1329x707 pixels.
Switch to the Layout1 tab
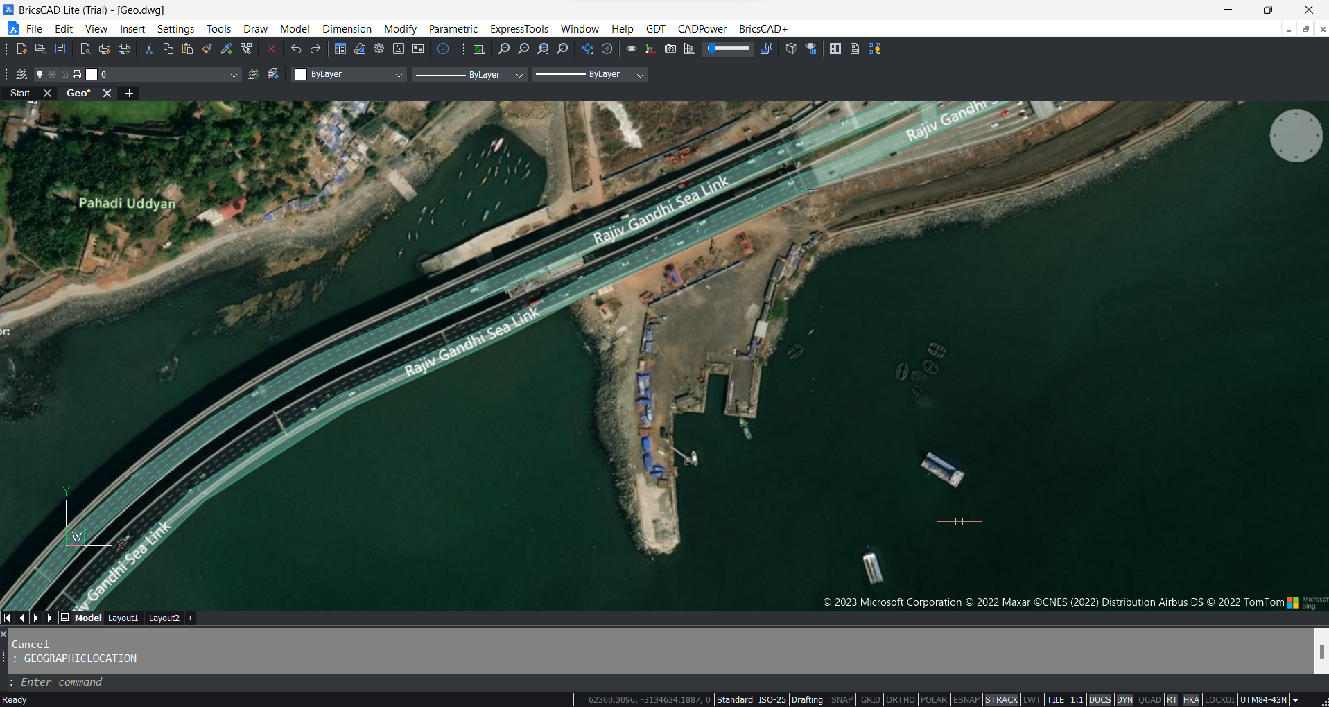[x=123, y=618]
